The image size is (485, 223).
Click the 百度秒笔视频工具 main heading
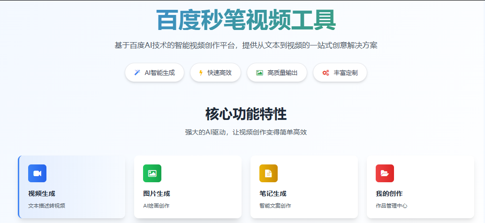point(246,20)
